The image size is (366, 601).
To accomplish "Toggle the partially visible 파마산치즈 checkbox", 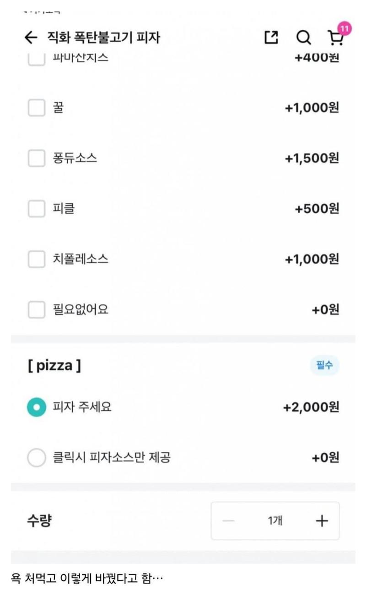I will click(37, 60).
